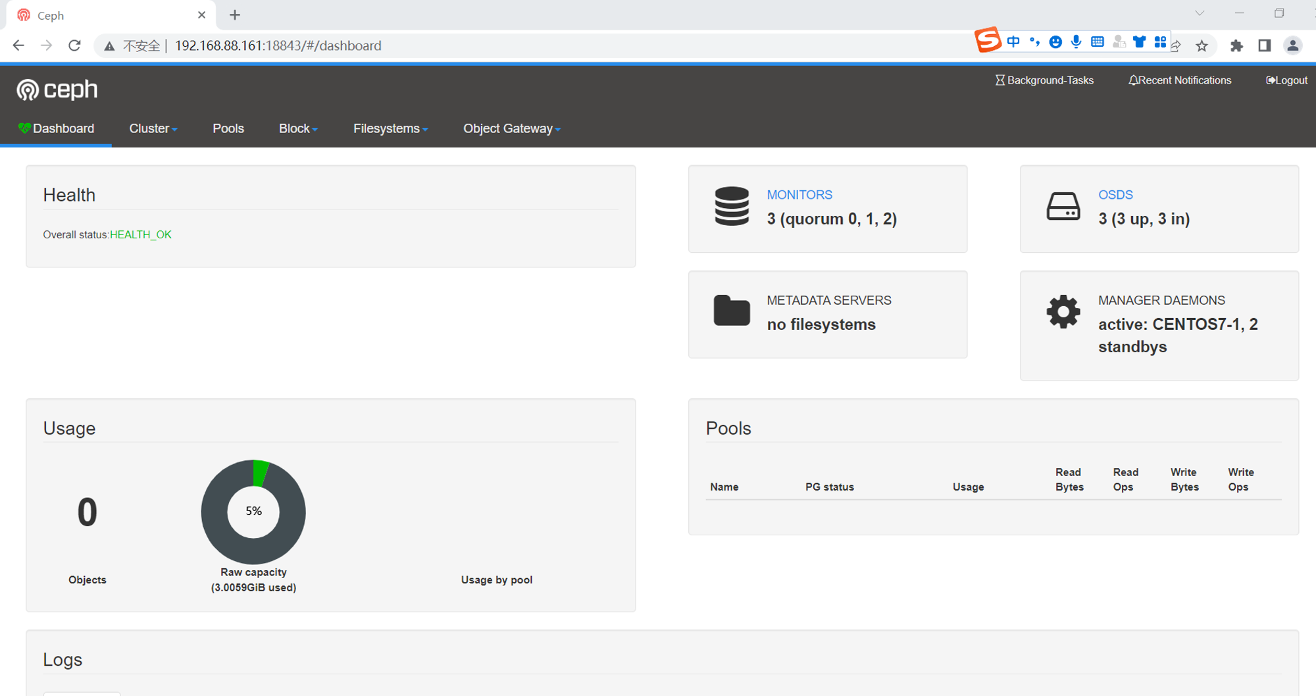The image size is (1316, 696).
Task: Bookmark page with the star icon
Action: coord(1202,45)
